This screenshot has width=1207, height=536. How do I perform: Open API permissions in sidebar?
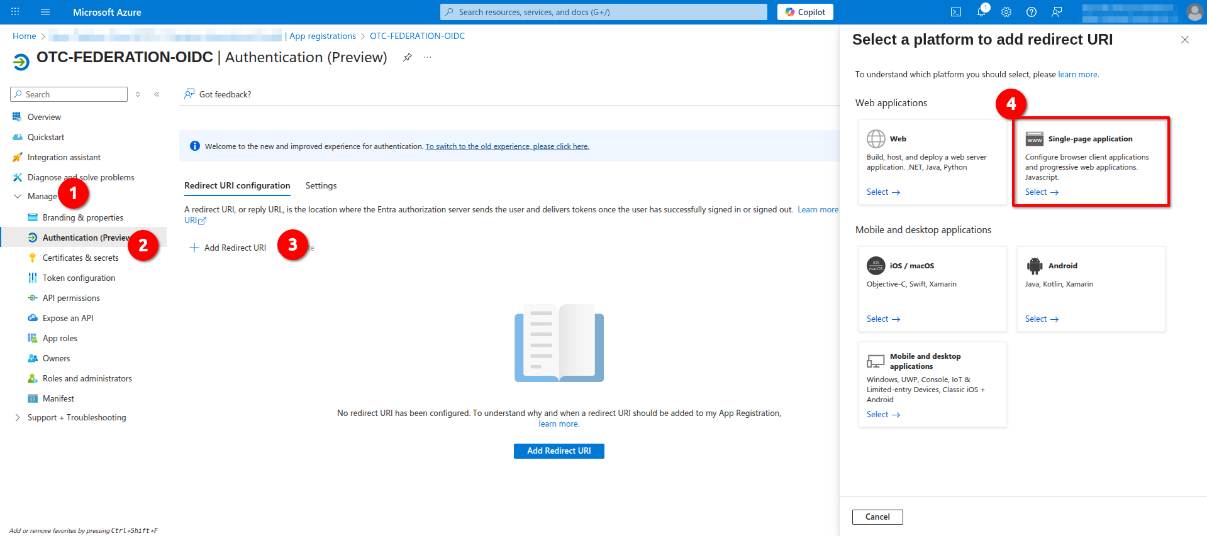(71, 298)
